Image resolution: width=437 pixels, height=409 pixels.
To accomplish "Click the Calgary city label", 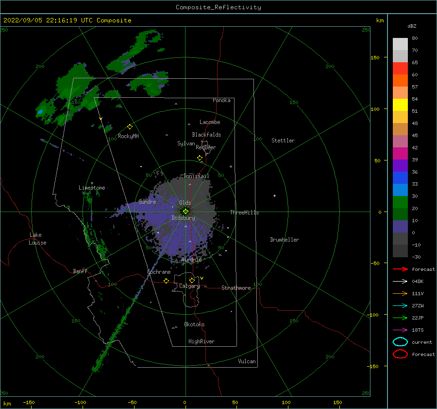I will 189,286.
